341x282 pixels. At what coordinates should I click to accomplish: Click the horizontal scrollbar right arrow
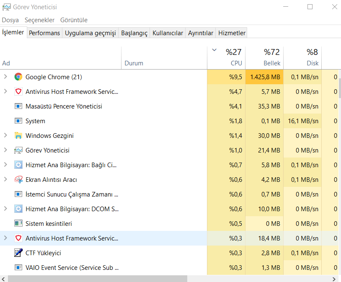click(x=334, y=279)
